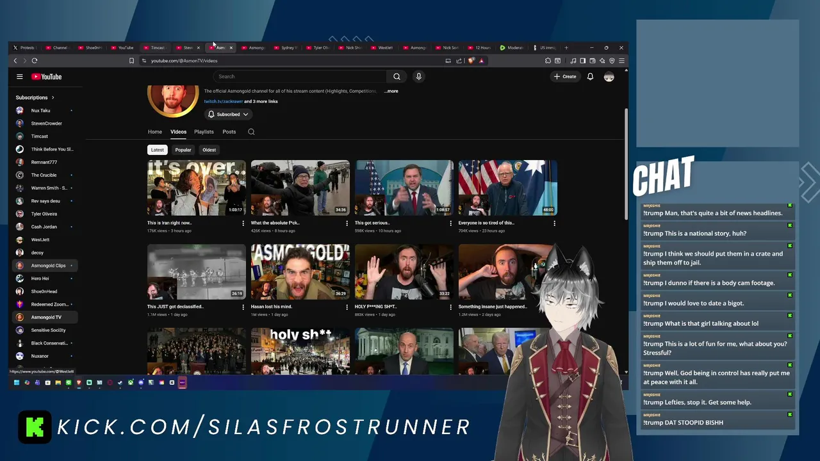Image resolution: width=820 pixels, height=461 pixels.
Task: Open the twitch.tv/zackrawrr link
Action: 223,101
